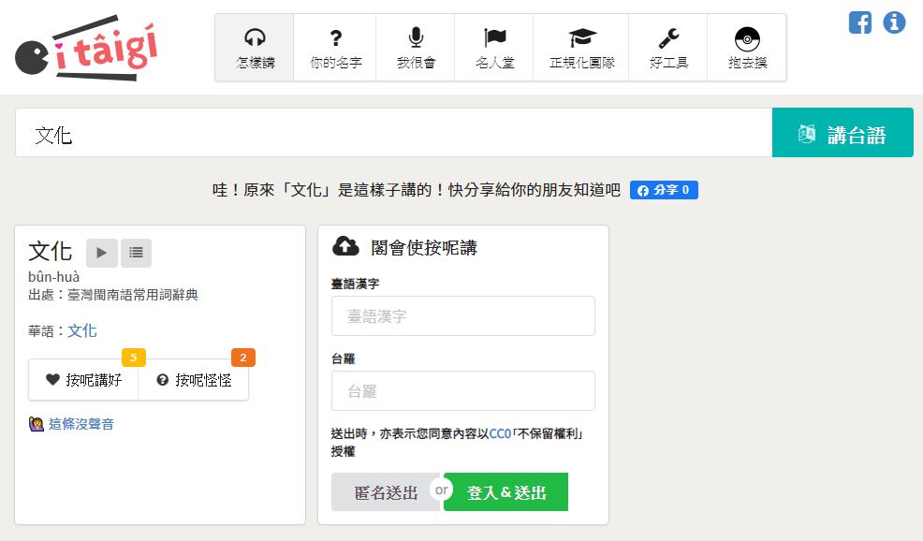Focus the 臺語漢字 input field
The image size is (923, 541).
462,316
